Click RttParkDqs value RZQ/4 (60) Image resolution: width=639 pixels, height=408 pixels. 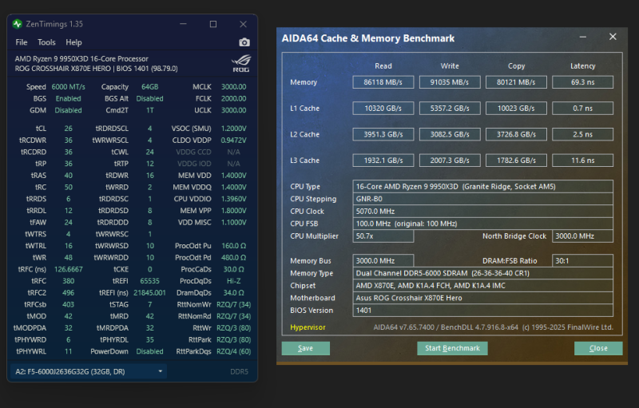233,351
